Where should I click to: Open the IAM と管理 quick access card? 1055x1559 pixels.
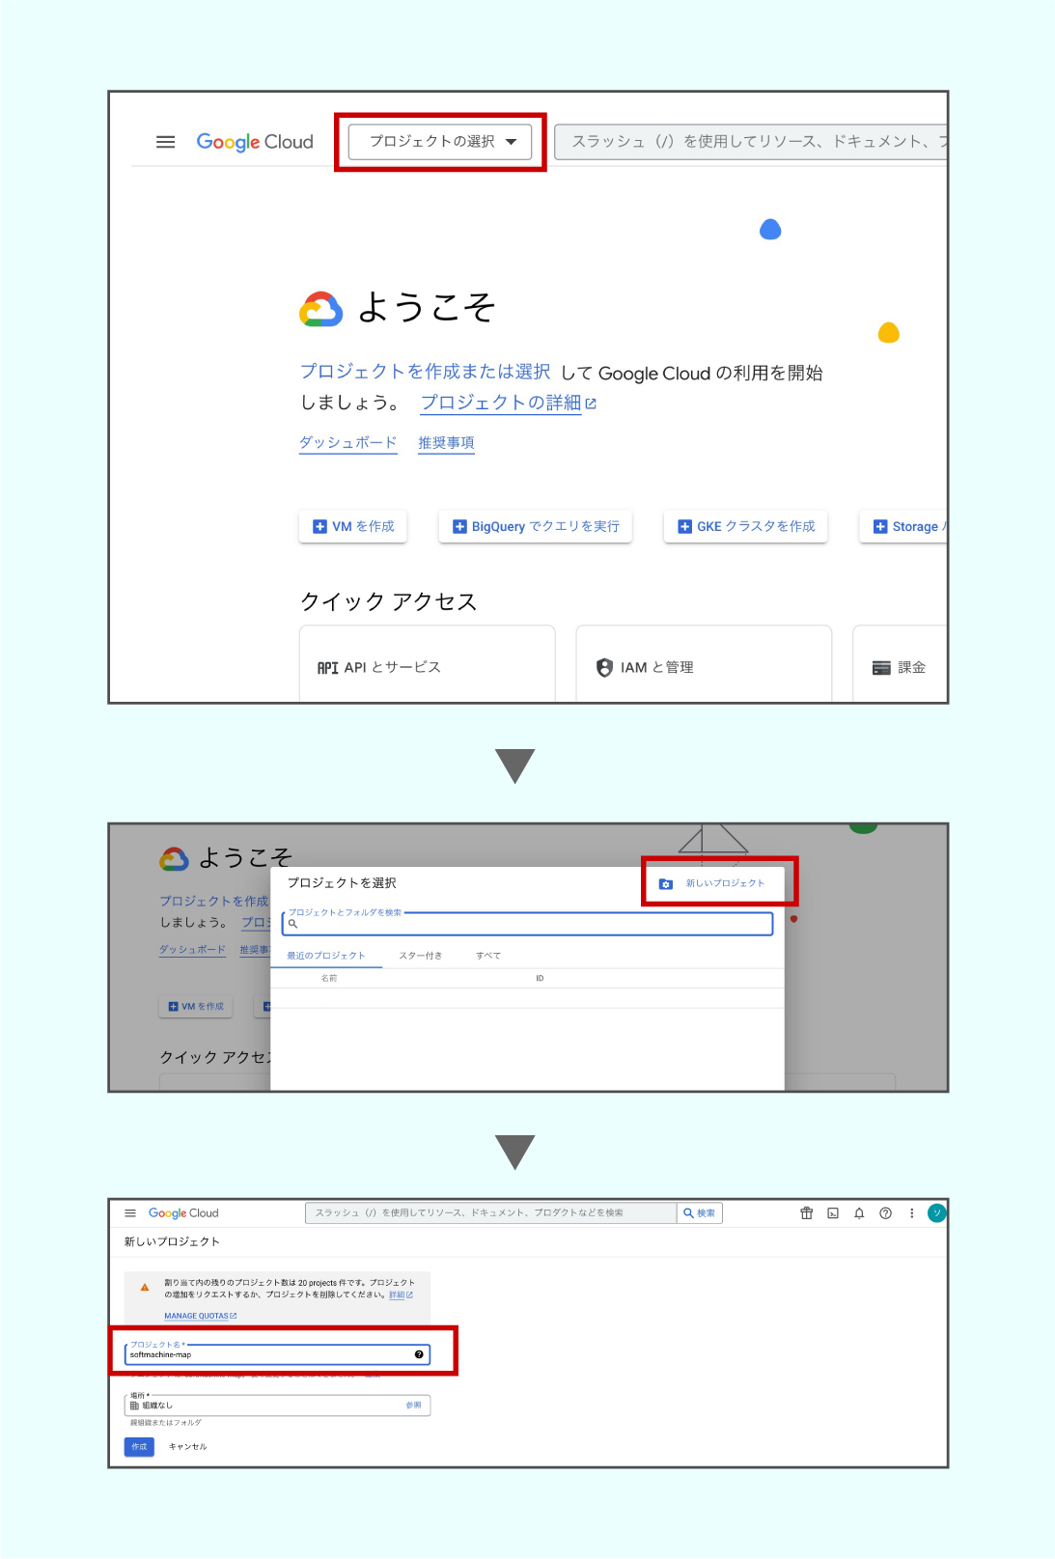[x=704, y=664]
